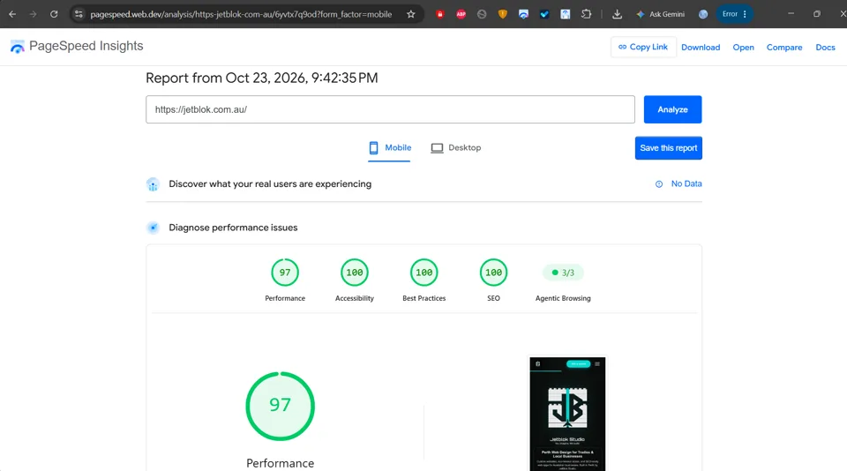Click the grey circular extension icon
The width and height of the screenshot is (847, 471).
tap(482, 14)
